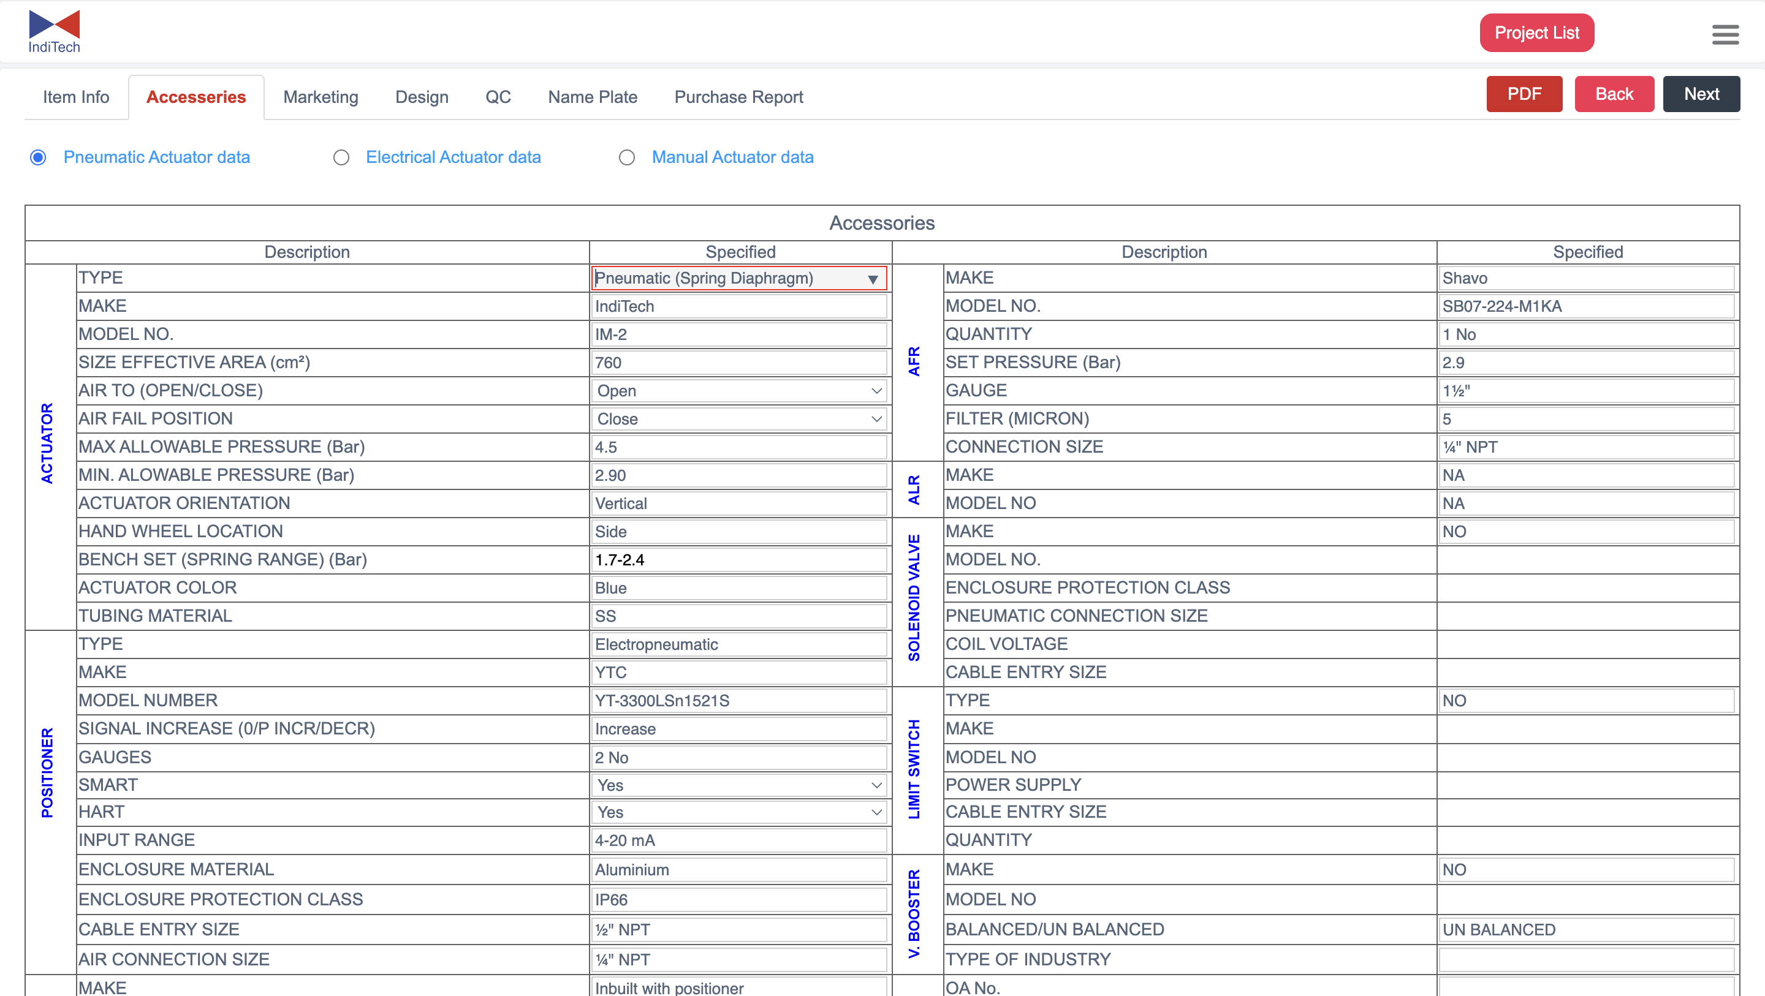Click the MIN. ALOWABLE PRESSURE field 2.90
1765x996 pixels.
[738, 475]
